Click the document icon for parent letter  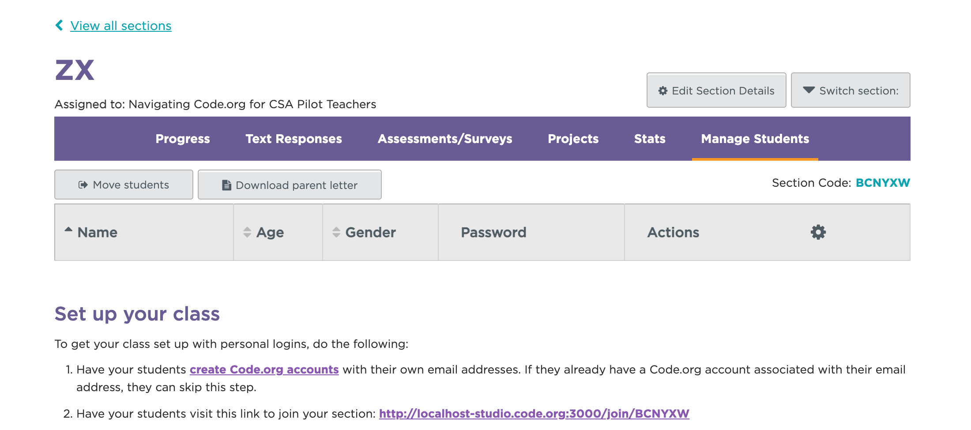(226, 185)
